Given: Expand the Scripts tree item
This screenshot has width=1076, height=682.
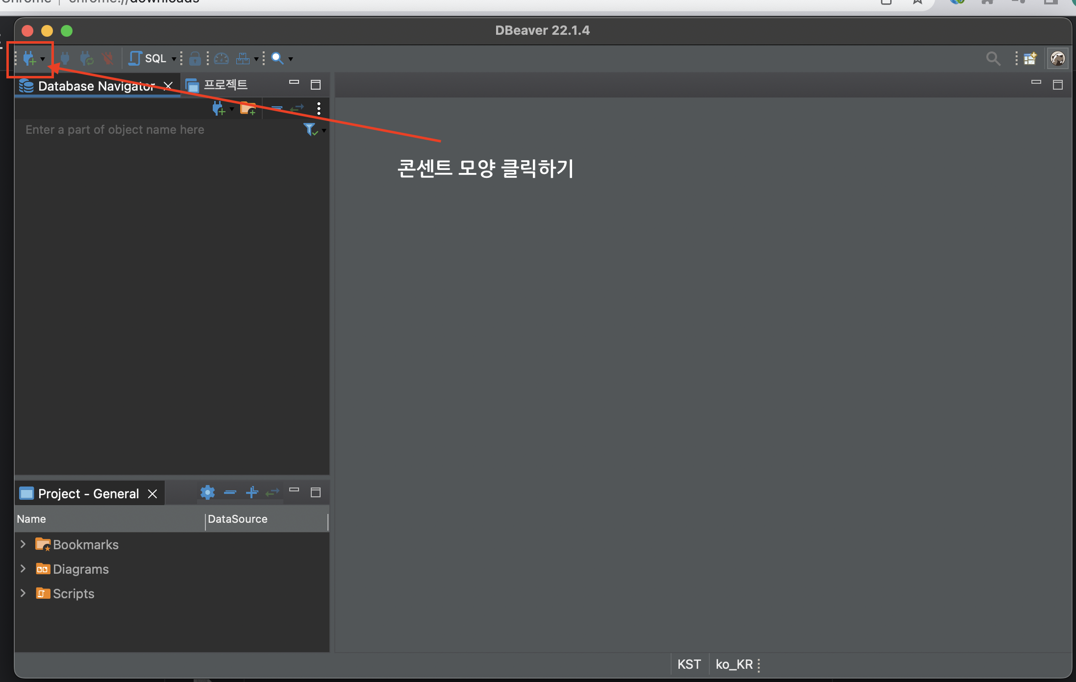Looking at the screenshot, I should pyautogui.click(x=23, y=593).
